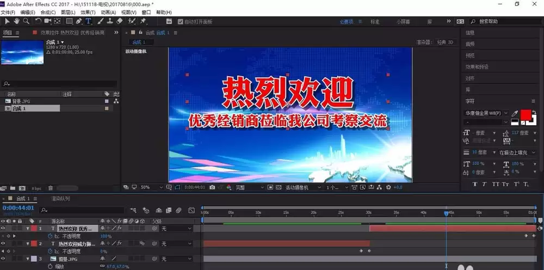Open the 华康俪金黑 font family dropdown

point(486,113)
